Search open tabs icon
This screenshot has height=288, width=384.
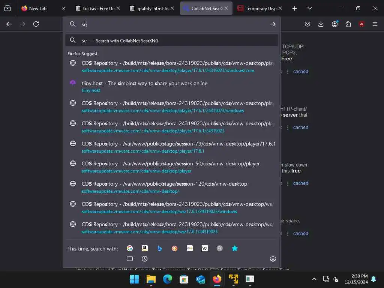click(129, 259)
